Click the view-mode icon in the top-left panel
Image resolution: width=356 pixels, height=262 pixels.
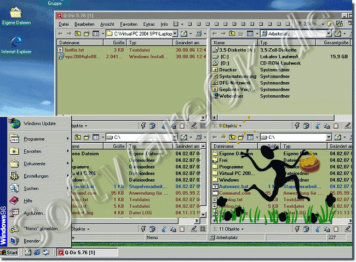coord(96,34)
